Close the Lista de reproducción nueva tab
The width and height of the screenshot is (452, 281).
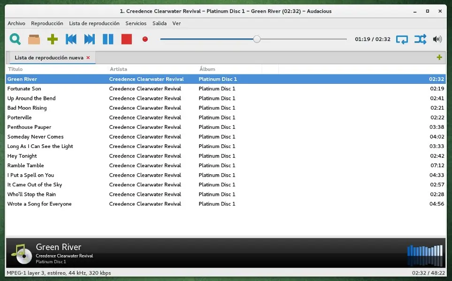tap(88, 58)
